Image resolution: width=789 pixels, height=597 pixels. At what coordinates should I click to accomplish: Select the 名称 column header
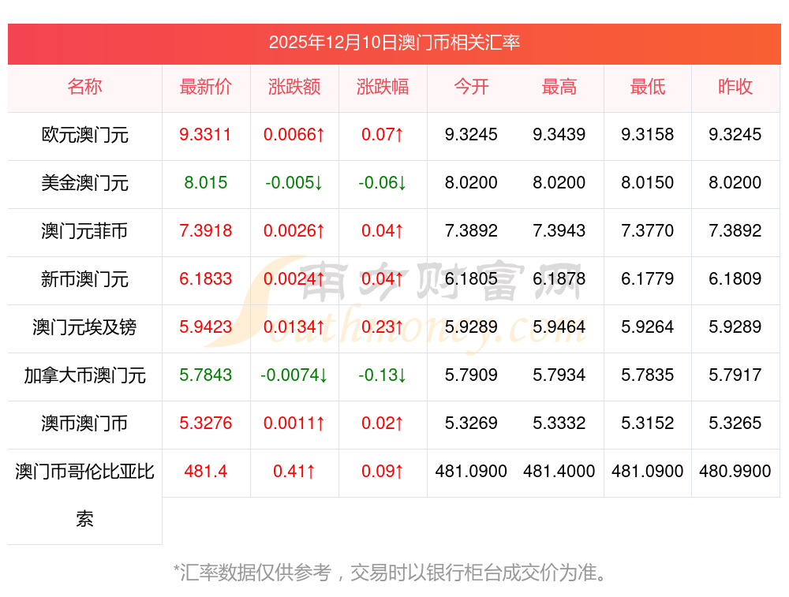point(84,87)
